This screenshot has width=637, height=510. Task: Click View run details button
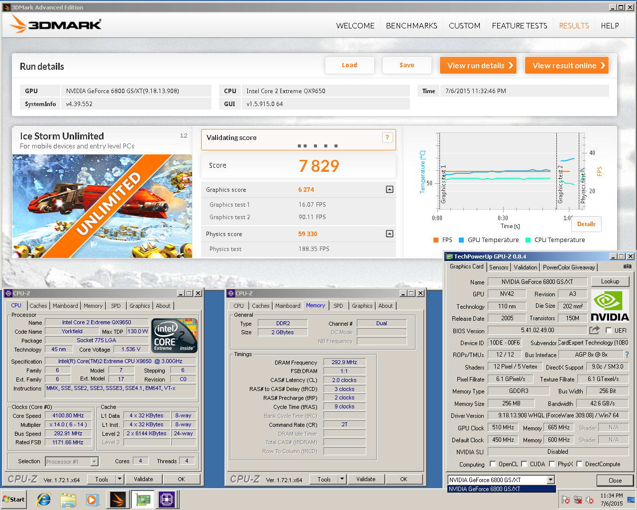478,65
